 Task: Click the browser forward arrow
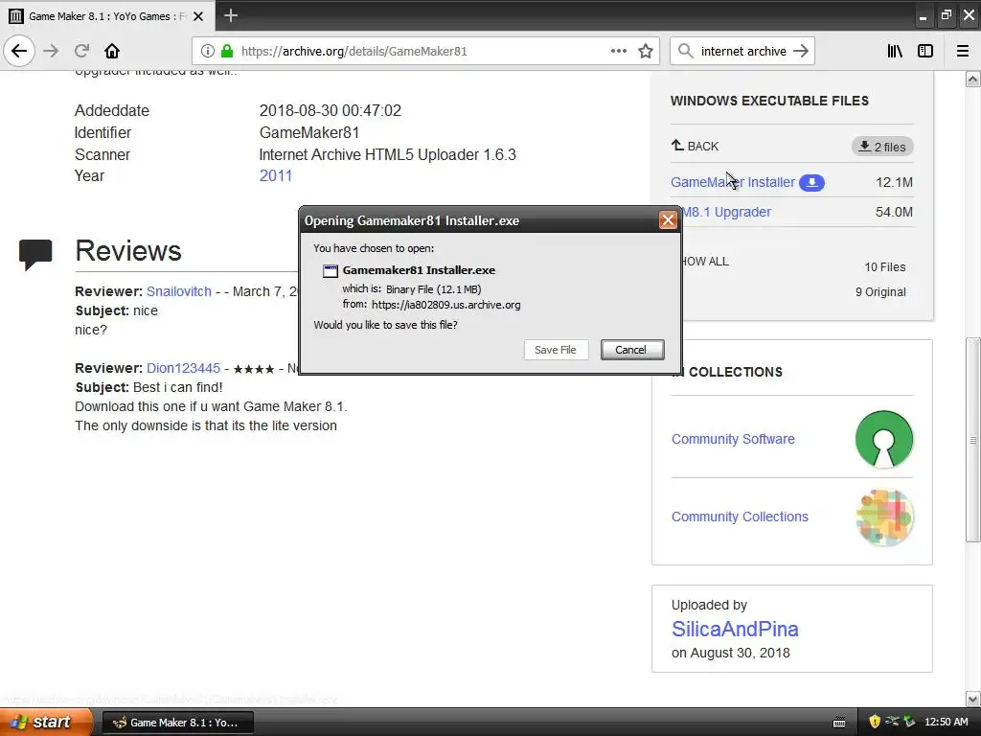[51, 51]
